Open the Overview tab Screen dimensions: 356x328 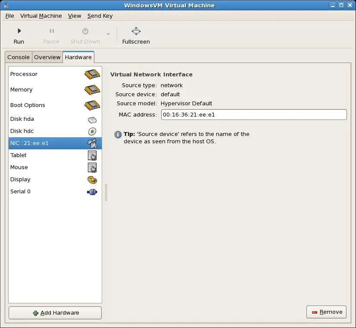coord(47,57)
